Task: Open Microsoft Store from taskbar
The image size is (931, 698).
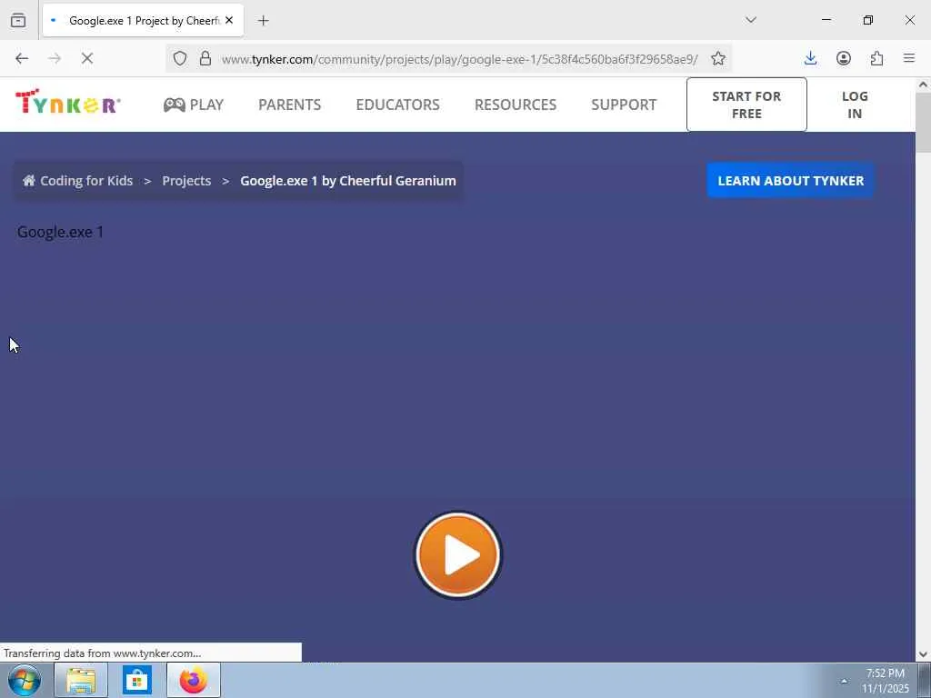Action: click(137, 680)
